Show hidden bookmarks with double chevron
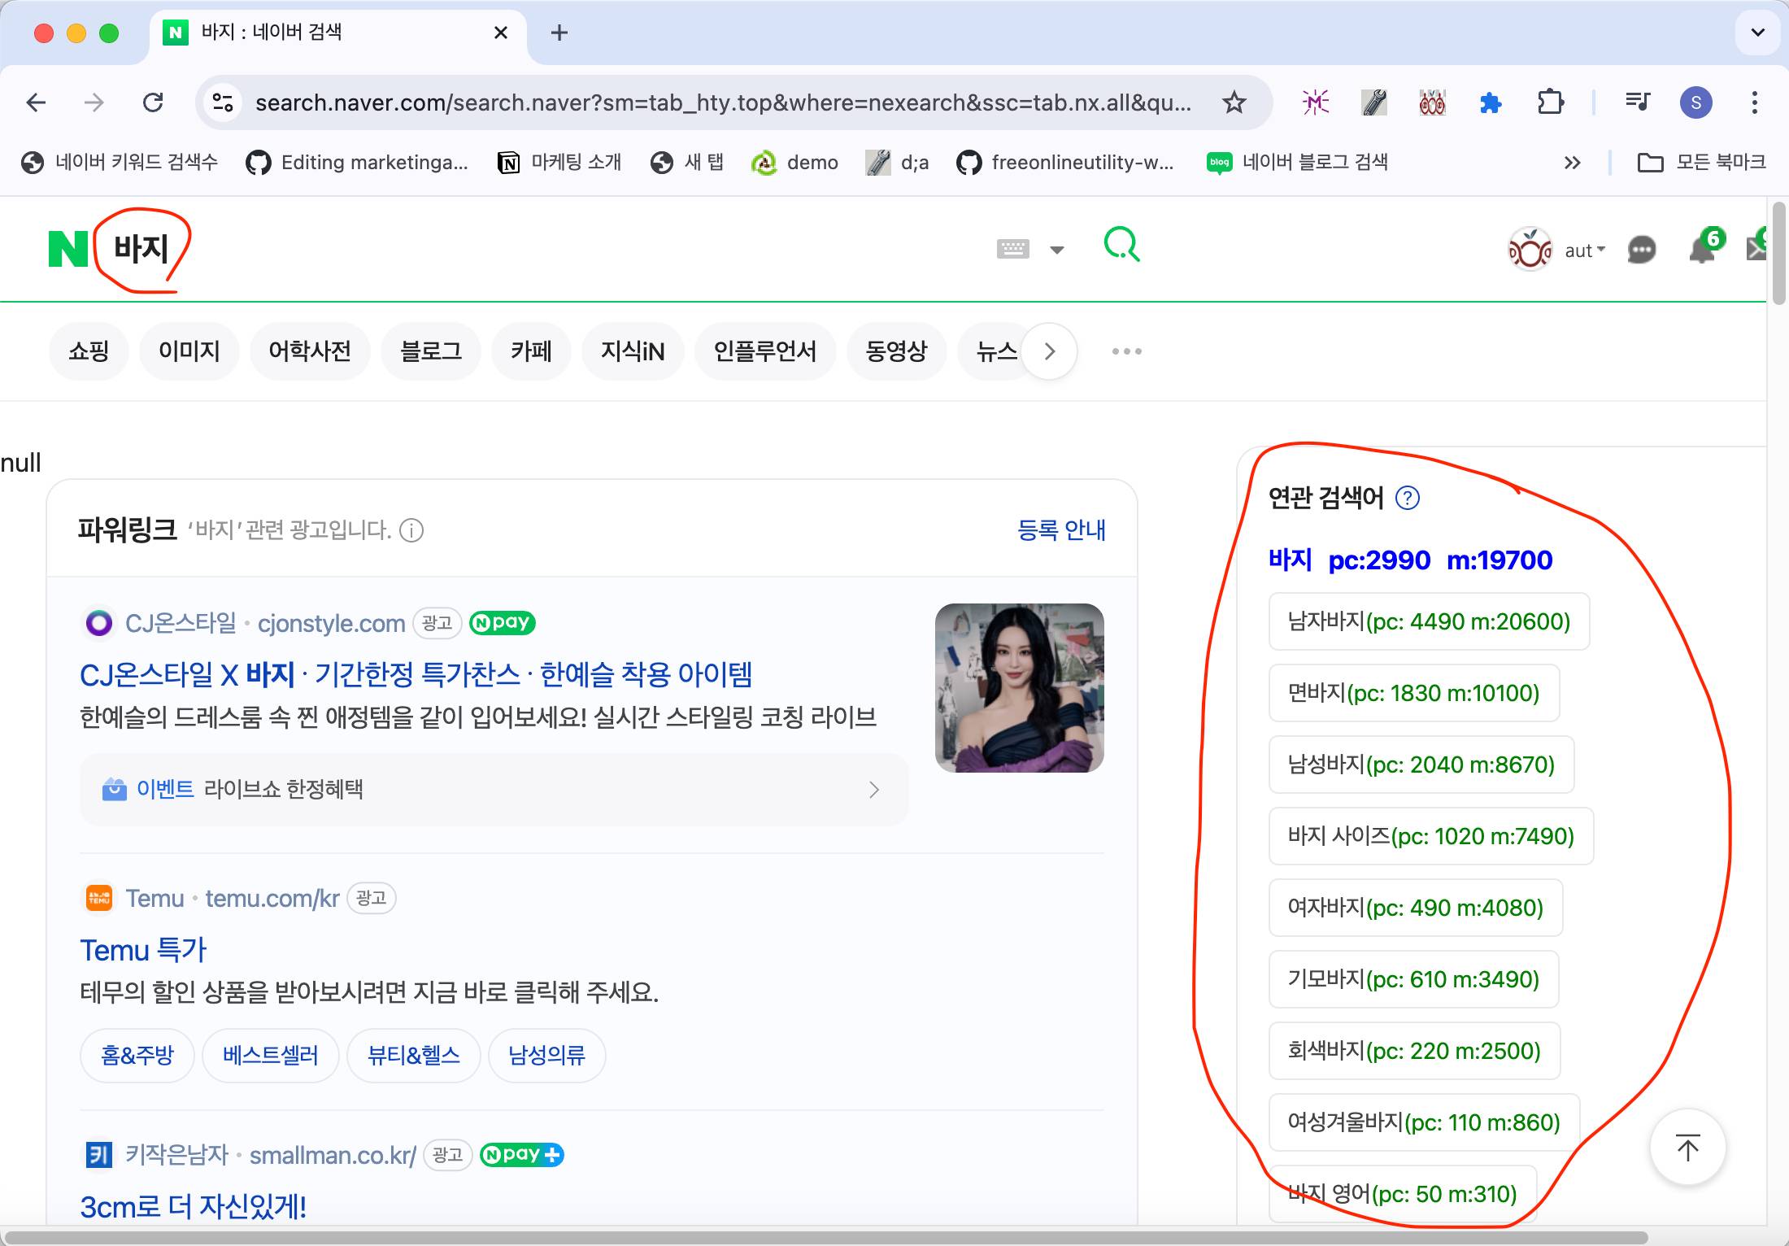1789x1246 pixels. point(1572,163)
